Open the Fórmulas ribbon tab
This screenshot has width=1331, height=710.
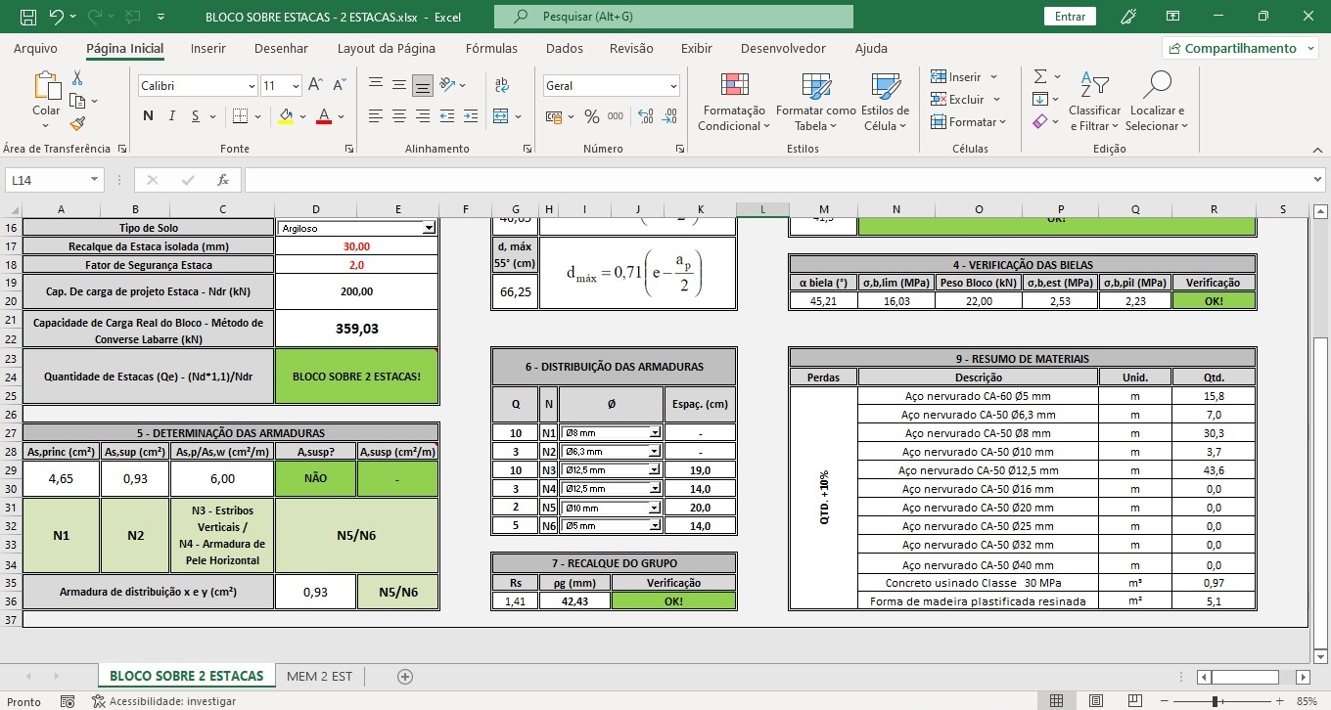pos(491,48)
